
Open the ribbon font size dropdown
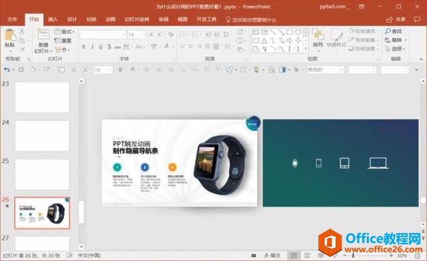click(x=144, y=35)
